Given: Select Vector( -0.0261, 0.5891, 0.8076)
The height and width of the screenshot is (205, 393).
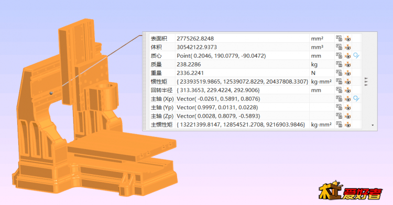Looking at the screenshot, I should point(219,98).
